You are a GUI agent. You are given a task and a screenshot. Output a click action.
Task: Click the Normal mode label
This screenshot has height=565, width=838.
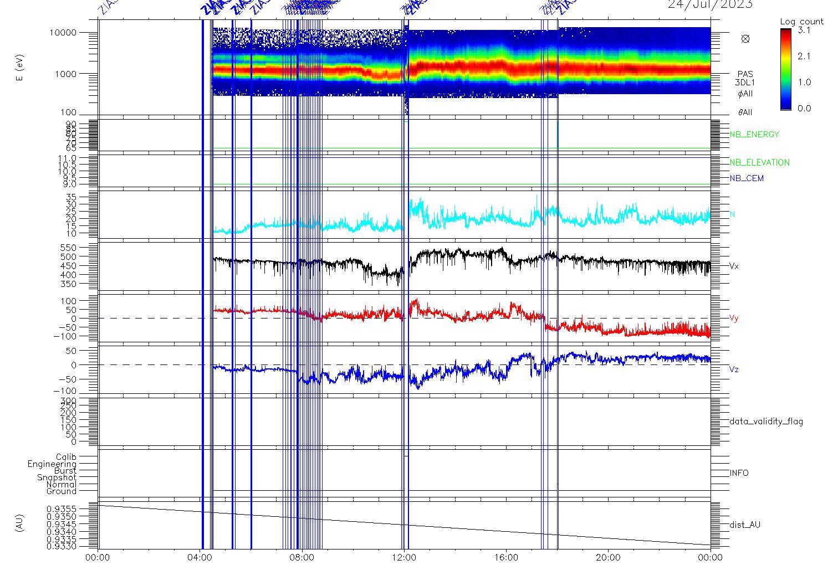click(62, 485)
